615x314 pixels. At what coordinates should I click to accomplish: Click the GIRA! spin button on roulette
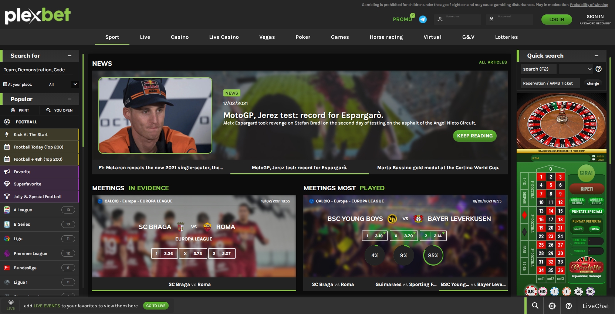(x=586, y=173)
